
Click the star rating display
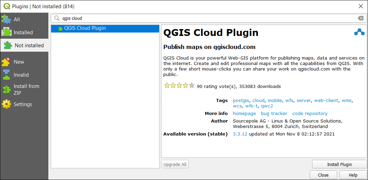click(x=179, y=86)
